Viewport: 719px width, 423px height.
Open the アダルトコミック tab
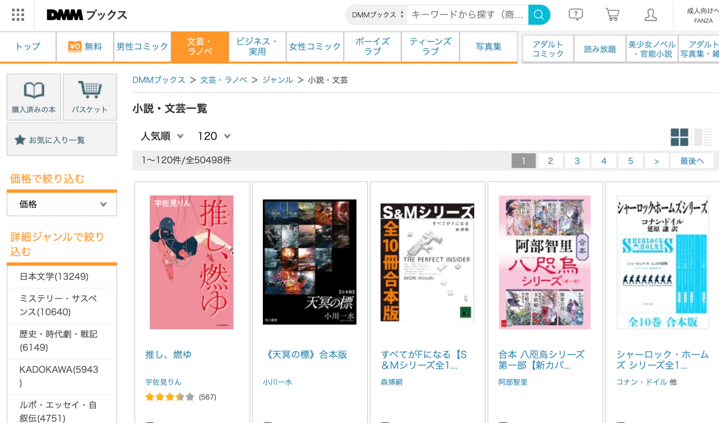548,49
